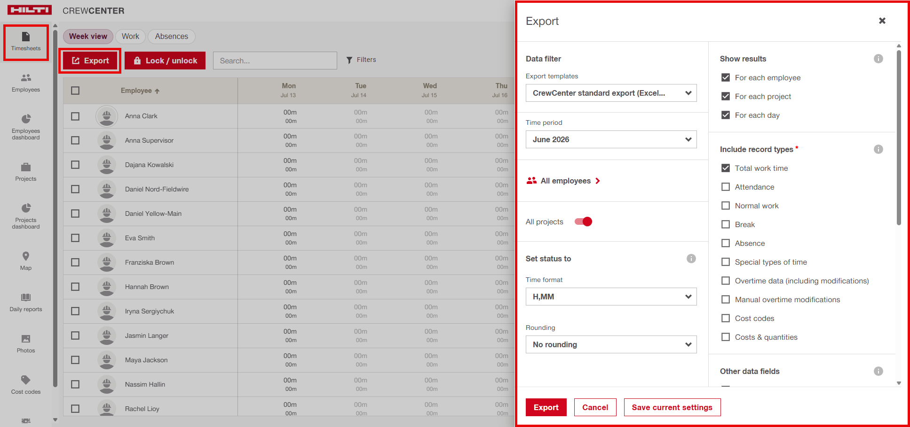Select Anna Supervisor row checkbox
The height and width of the screenshot is (427, 910).
[75, 140]
